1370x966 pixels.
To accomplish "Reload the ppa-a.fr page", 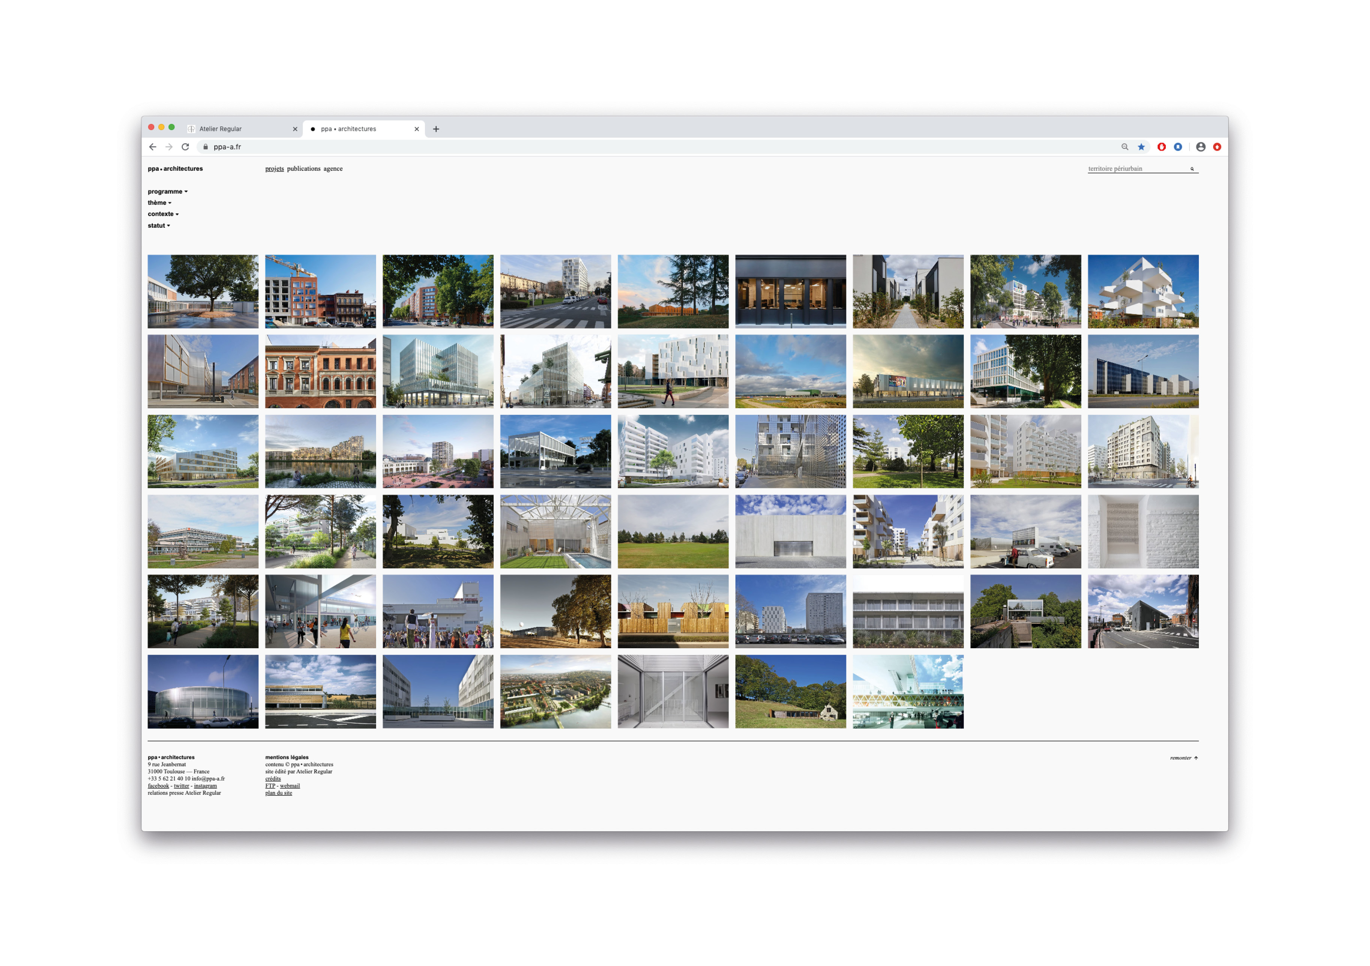I will pos(185,147).
